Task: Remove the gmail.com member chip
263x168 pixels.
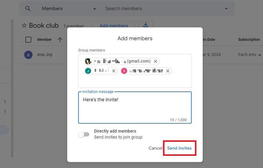Action: coord(156,61)
